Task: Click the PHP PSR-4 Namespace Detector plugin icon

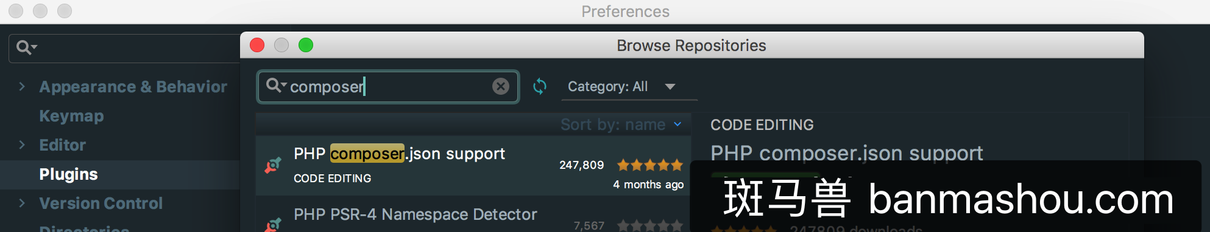Action: (x=273, y=225)
